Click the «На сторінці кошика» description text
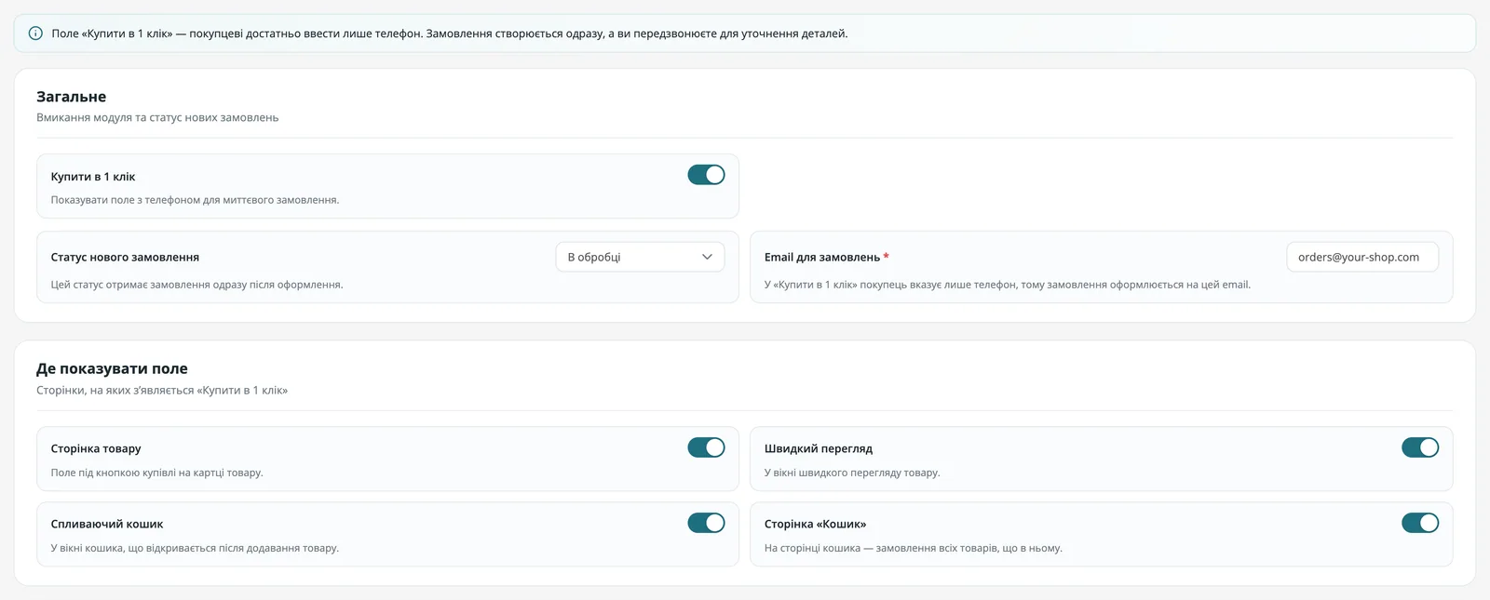 pos(914,548)
